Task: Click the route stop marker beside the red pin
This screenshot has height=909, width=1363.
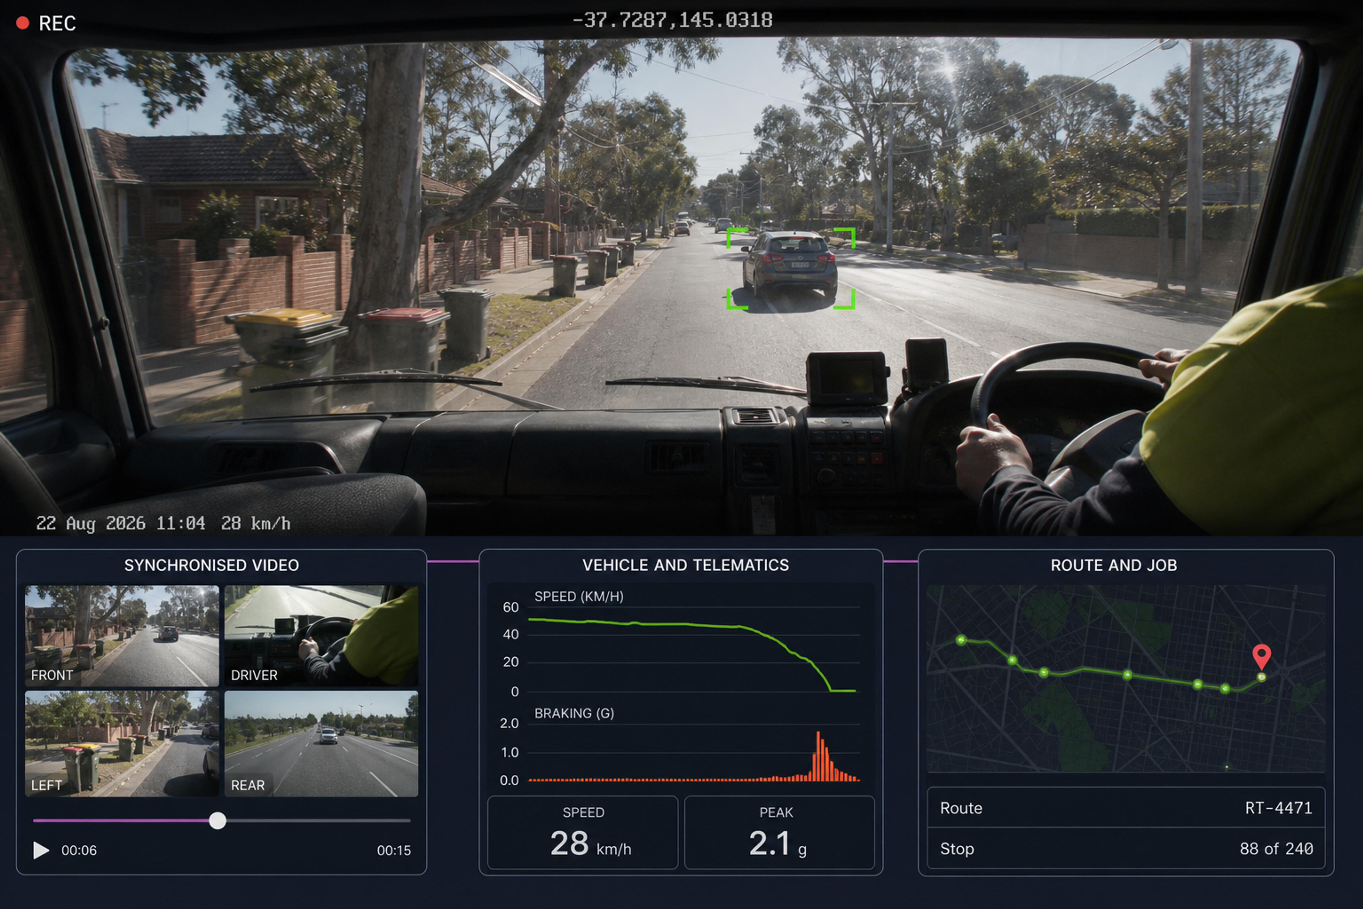Action: click(x=1261, y=677)
